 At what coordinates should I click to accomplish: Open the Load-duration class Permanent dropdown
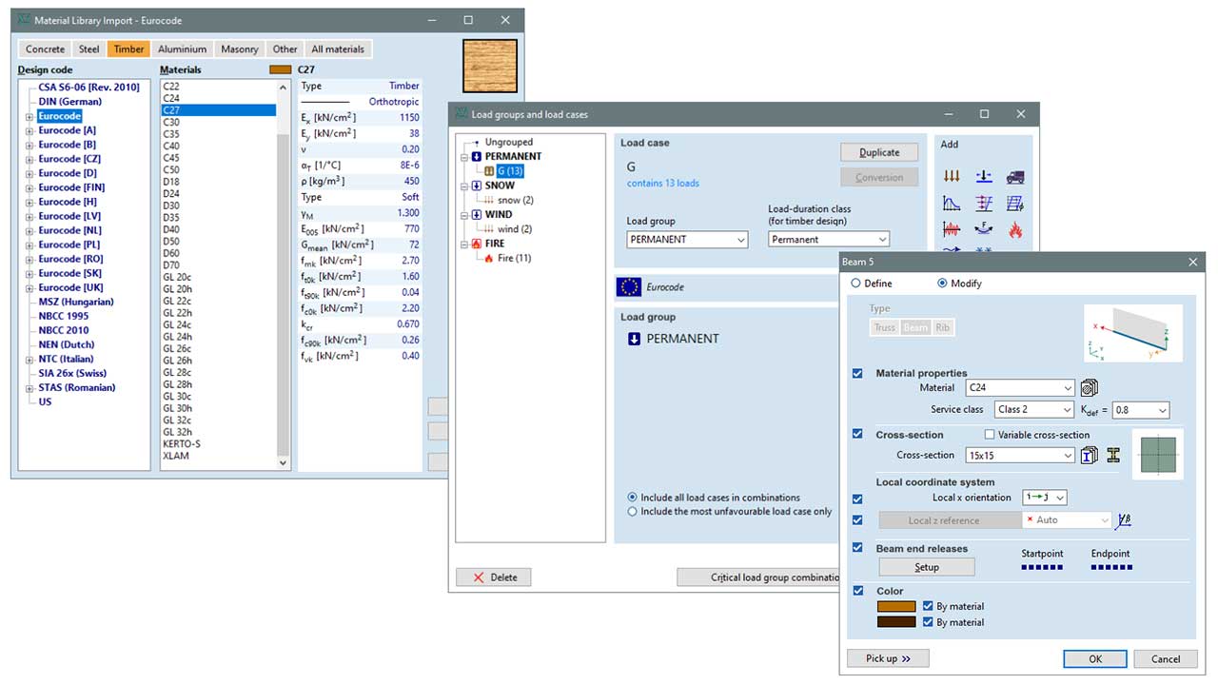829,240
